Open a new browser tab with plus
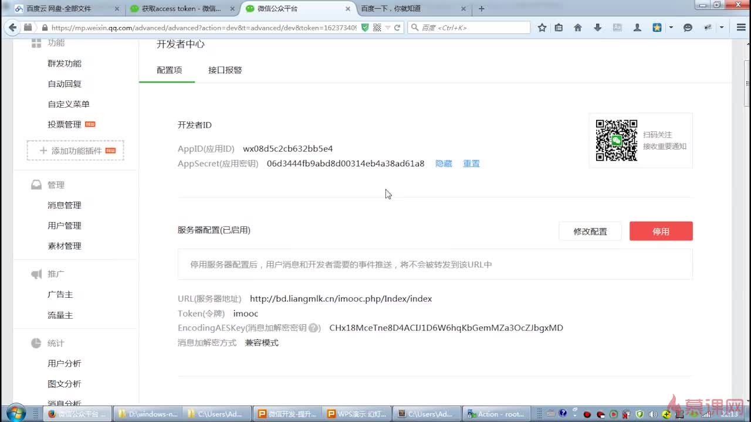751x422 pixels. (x=482, y=9)
